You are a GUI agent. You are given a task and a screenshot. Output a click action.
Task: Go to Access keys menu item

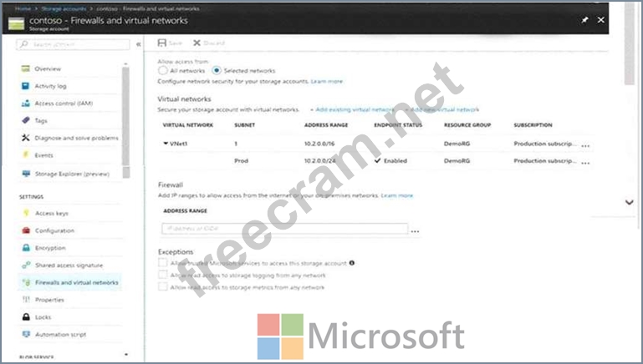[52, 214]
